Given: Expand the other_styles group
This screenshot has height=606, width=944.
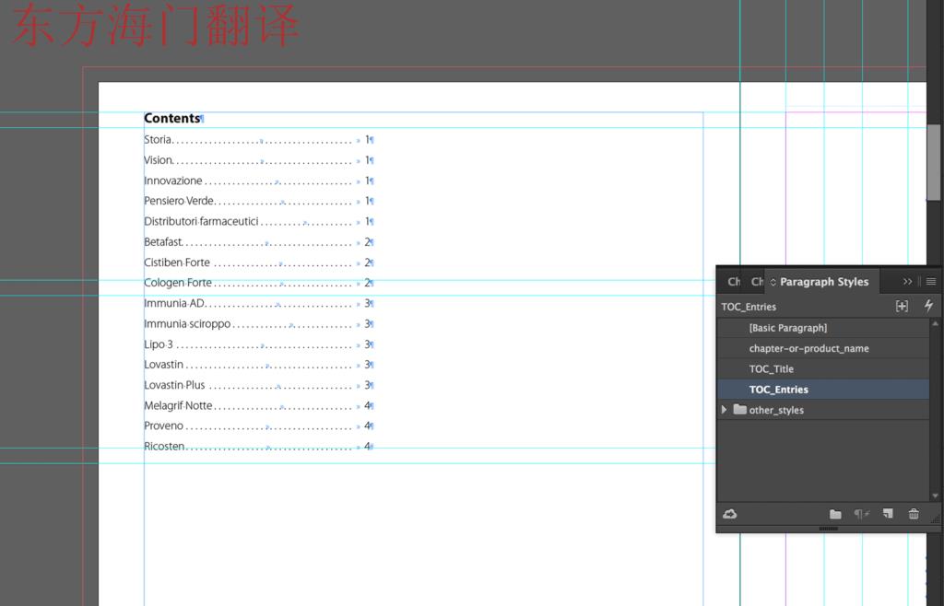Looking at the screenshot, I should 725,410.
